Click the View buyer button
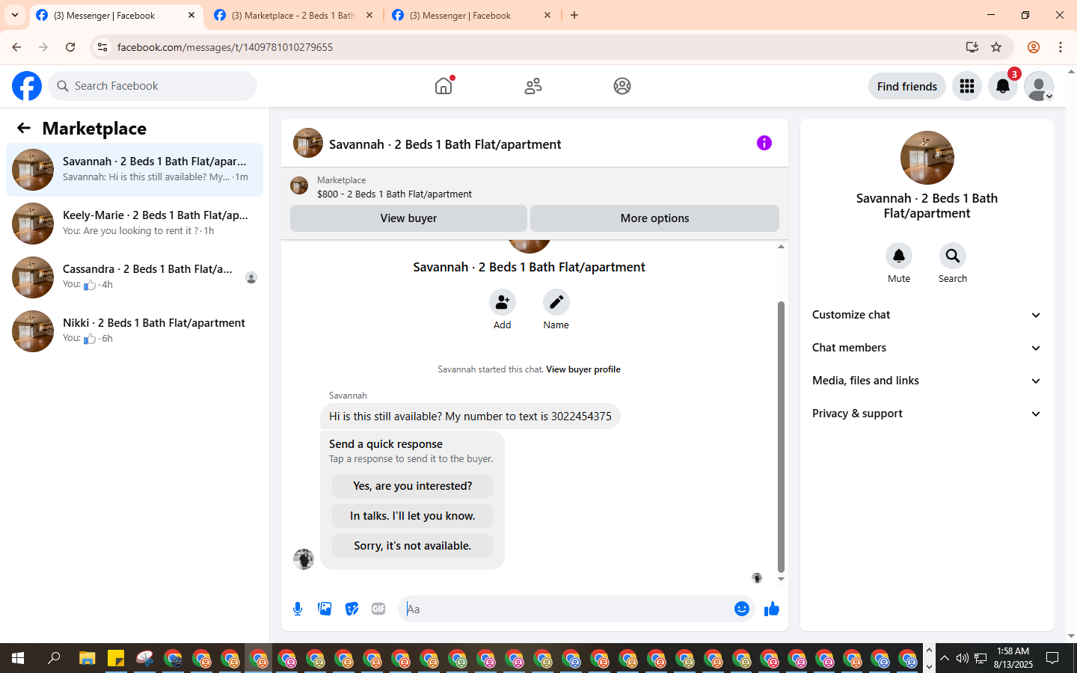This screenshot has width=1077, height=673. [x=408, y=218]
